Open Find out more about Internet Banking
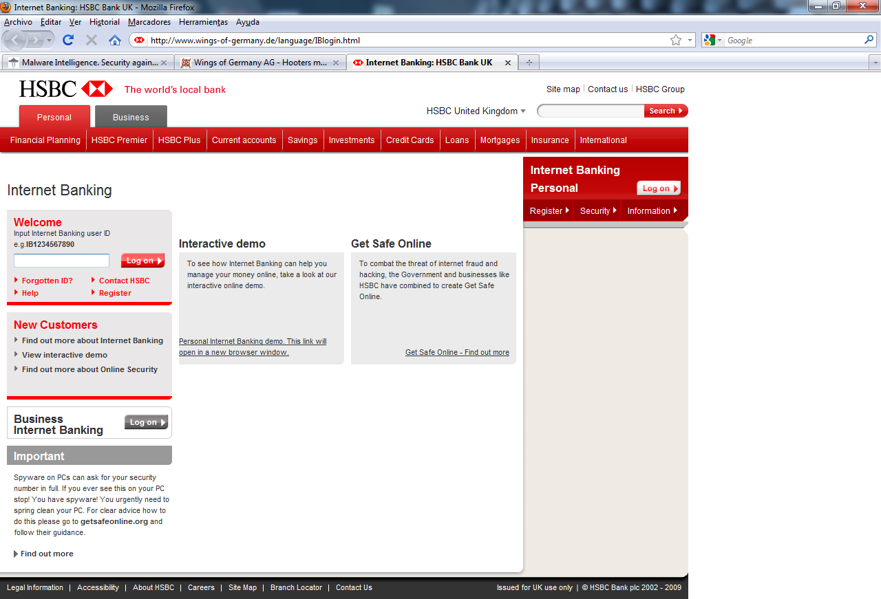Image resolution: width=881 pixels, height=599 pixels. (92, 340)
